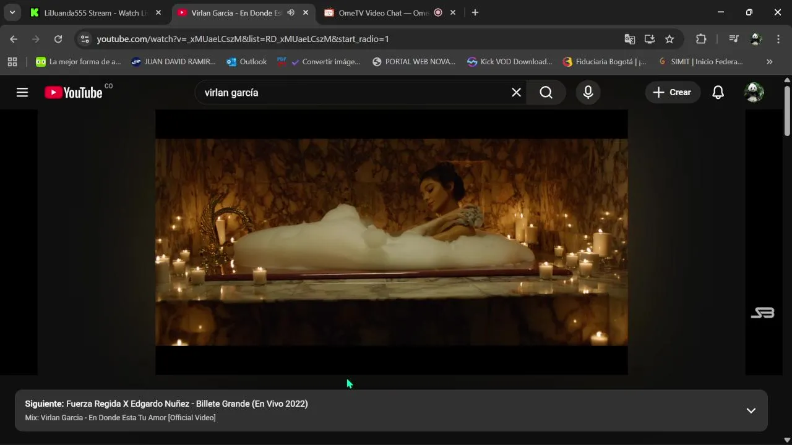Show more bookmarks with the chevron
The width and height of the screenshot is (792, 445).
click(770, 62)
